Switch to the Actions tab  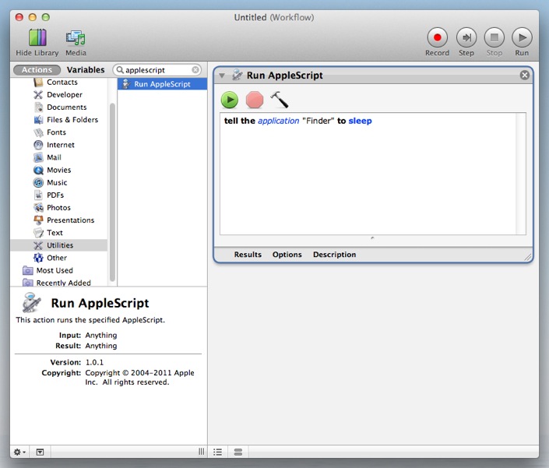click(x=37, y=70)
